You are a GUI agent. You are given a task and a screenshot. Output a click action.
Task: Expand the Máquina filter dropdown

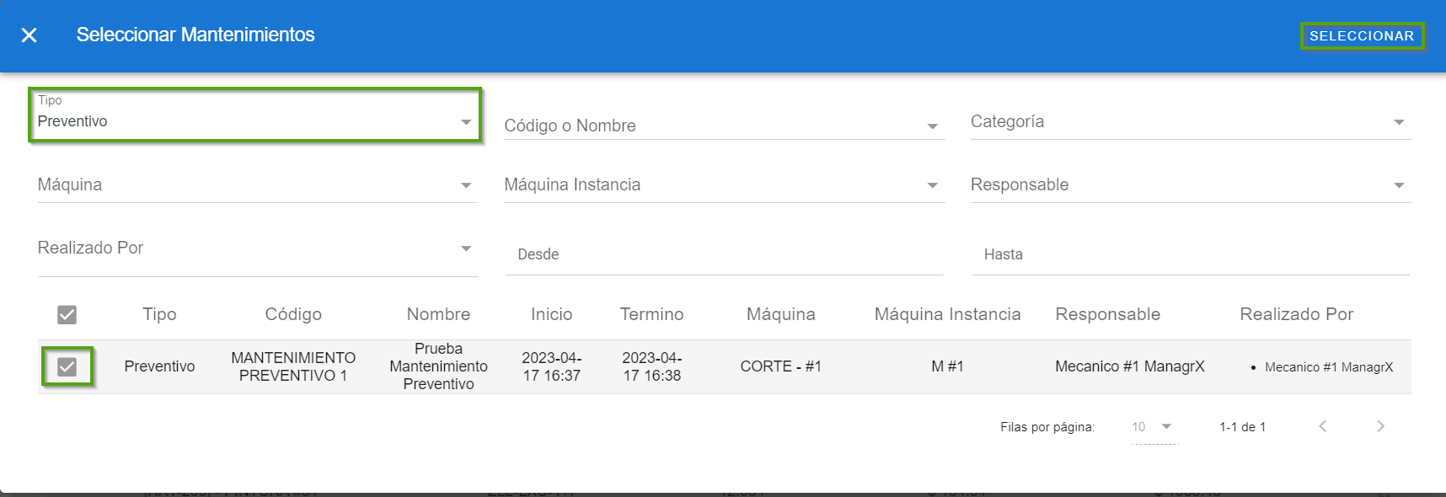coord(257,185)
